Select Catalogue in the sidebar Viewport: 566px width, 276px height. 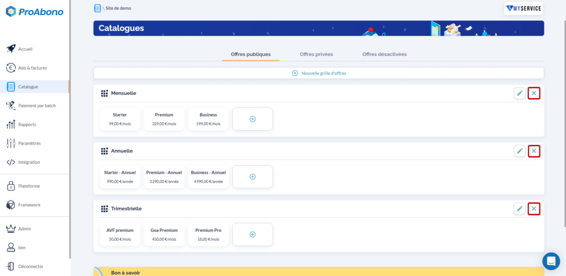coord(35,87)
